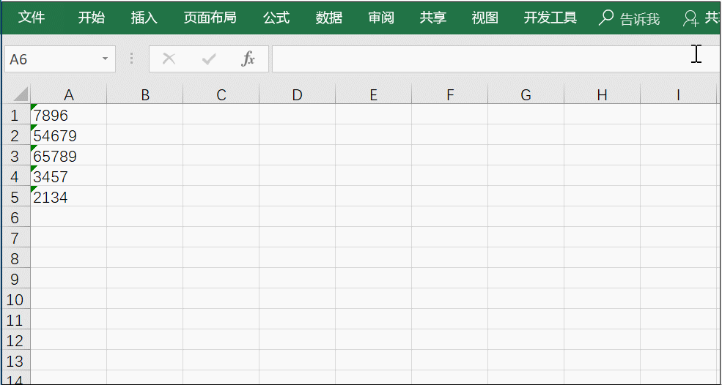Select column I header

678,94
